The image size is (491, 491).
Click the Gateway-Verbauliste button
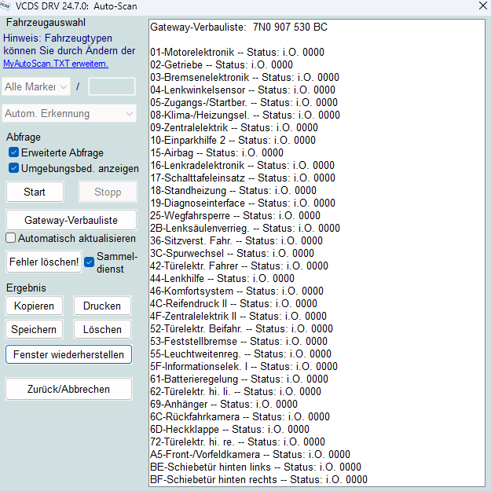(x=71, y=220)
